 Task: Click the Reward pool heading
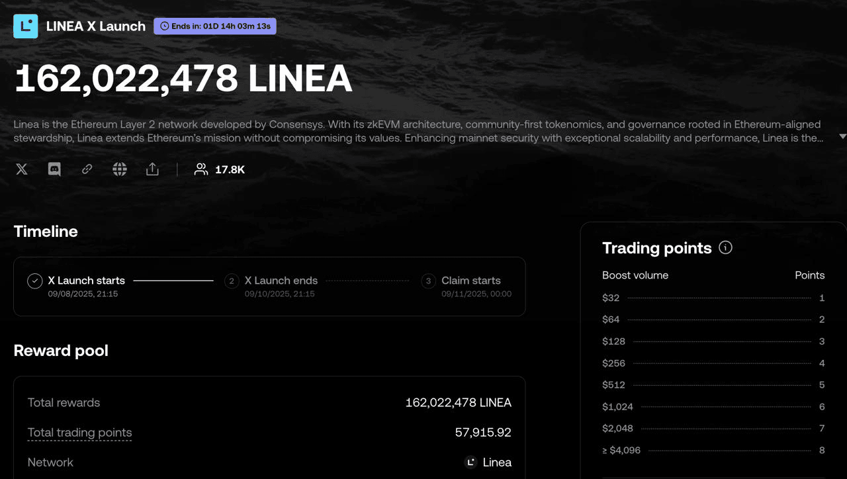point(61,351)
